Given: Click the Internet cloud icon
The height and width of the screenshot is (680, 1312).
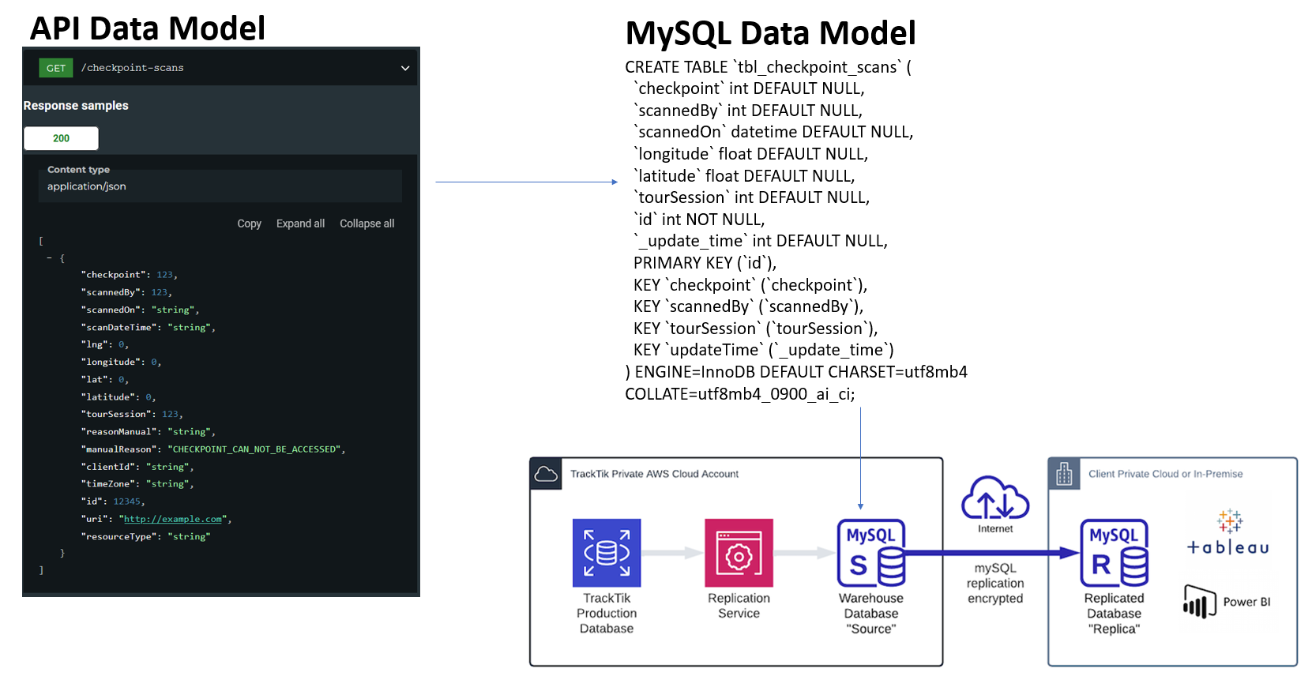Looking at the screenshot, I should coord(995,498).
